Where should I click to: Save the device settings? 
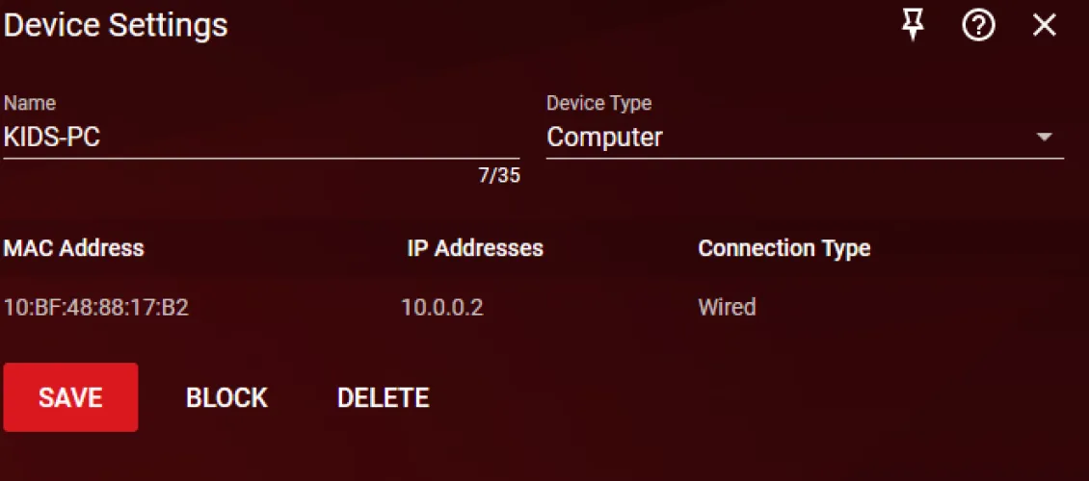70,397
